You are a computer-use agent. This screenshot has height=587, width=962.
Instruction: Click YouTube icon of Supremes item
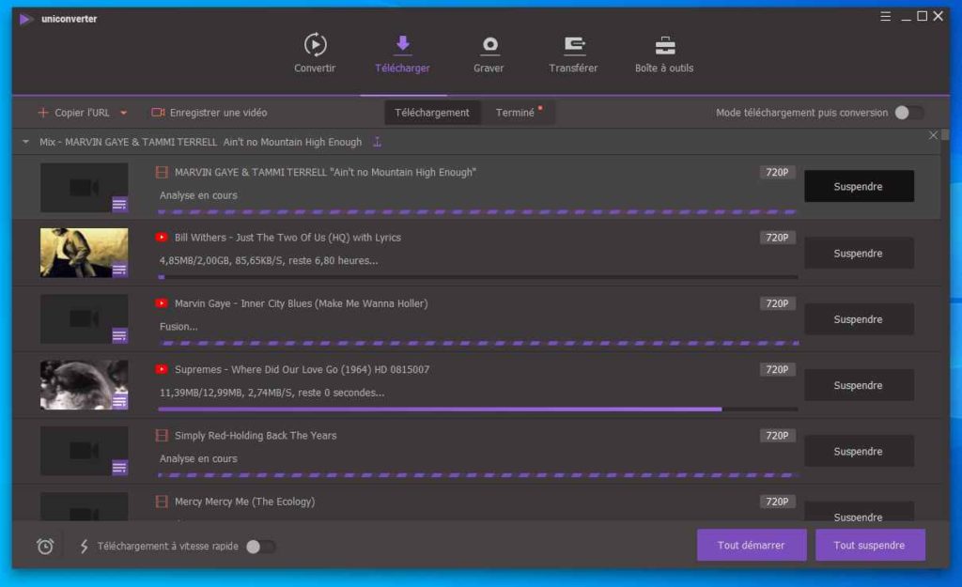click(x=162, y=369)
